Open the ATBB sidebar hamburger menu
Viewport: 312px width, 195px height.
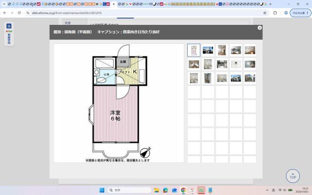tap(9, 26)
